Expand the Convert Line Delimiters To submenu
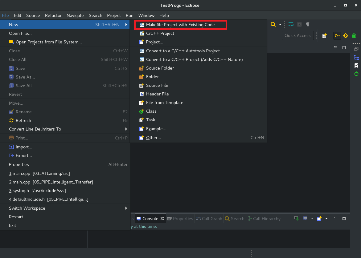361x258 pixels. 35,129
